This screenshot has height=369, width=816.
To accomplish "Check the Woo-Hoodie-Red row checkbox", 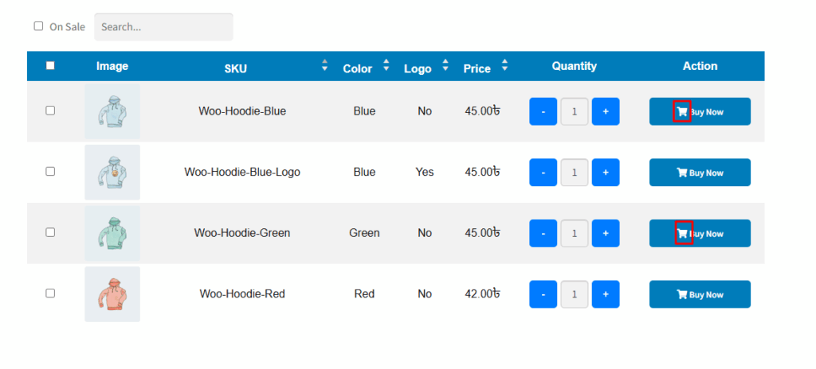I will [x=50, y=293].
